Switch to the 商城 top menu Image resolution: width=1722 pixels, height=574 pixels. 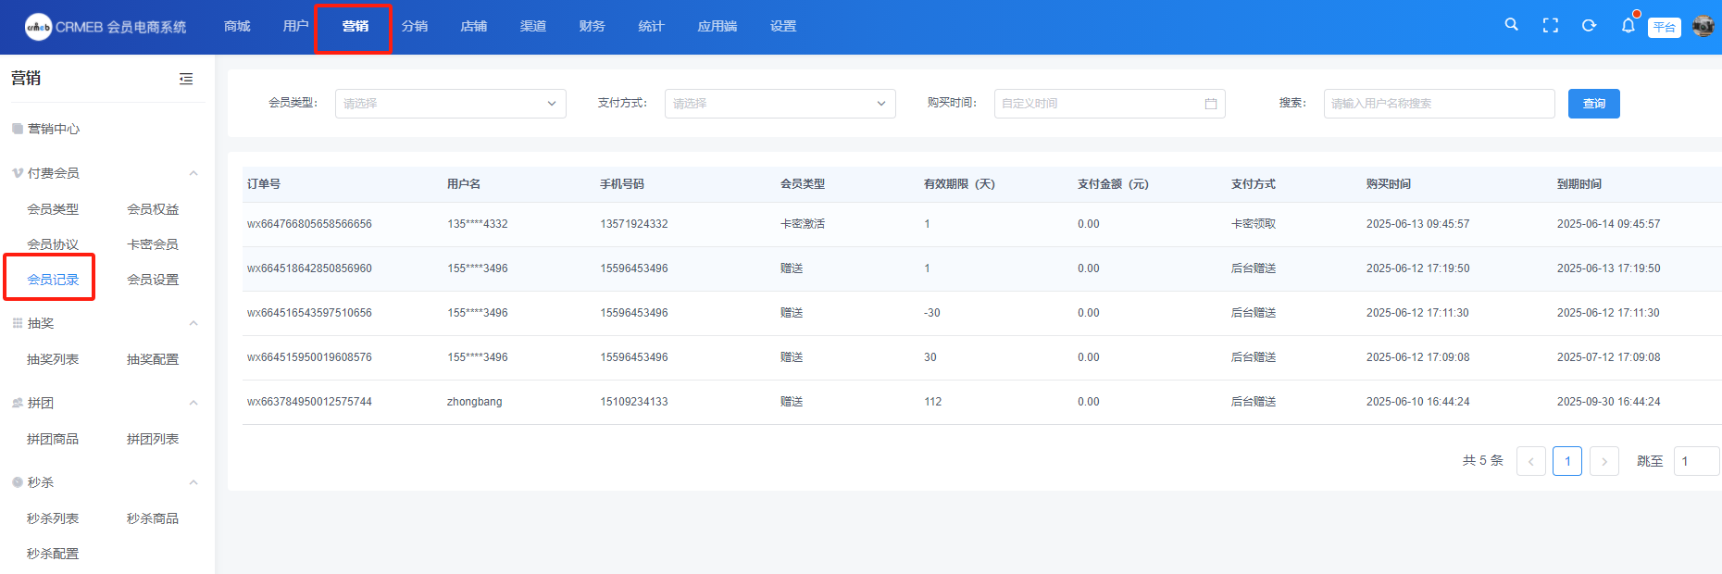237,26
